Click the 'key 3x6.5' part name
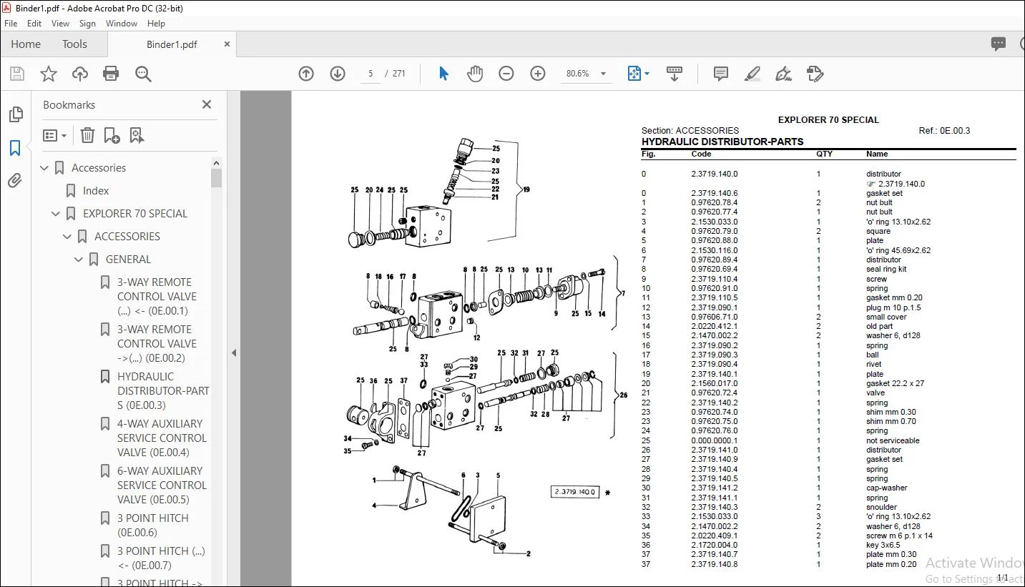 click(884, 546)
